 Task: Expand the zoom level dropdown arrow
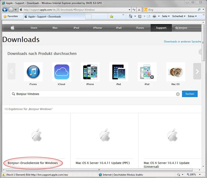click(200, 175)
